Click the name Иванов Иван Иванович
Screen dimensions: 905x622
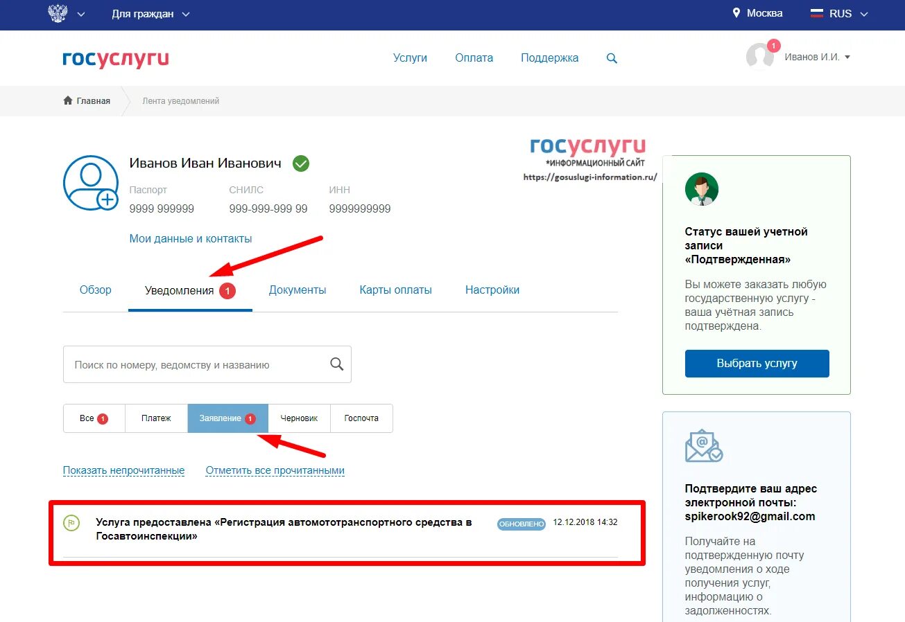pos(205,163)
